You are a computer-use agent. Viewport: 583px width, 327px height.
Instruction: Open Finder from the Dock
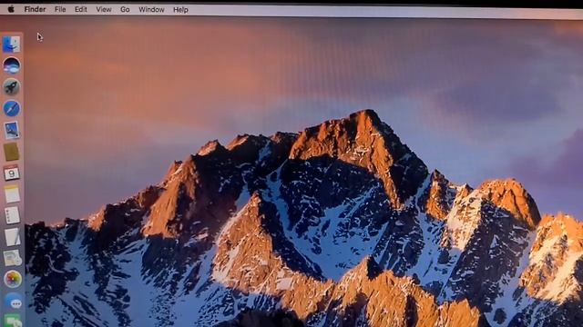[x=12, y=45]
